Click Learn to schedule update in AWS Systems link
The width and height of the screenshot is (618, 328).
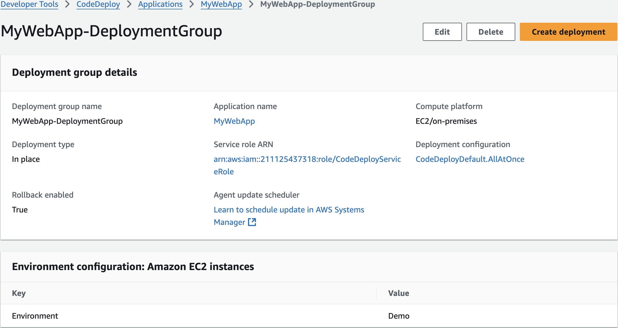(x=289, y=210)
